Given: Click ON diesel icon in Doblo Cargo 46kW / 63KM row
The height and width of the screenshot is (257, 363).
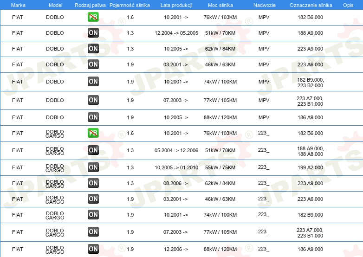Looking at the screenshot, I should coord(93,199).
